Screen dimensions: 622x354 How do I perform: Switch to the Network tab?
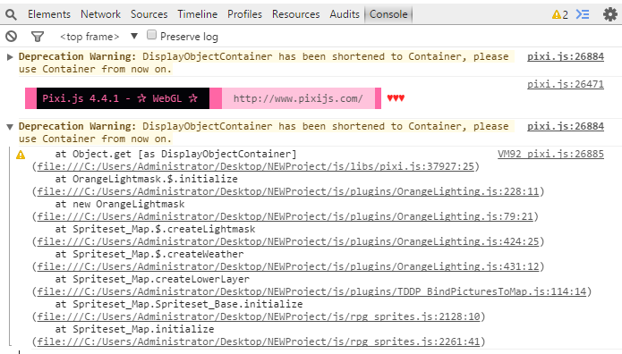[x=100, y=14]
